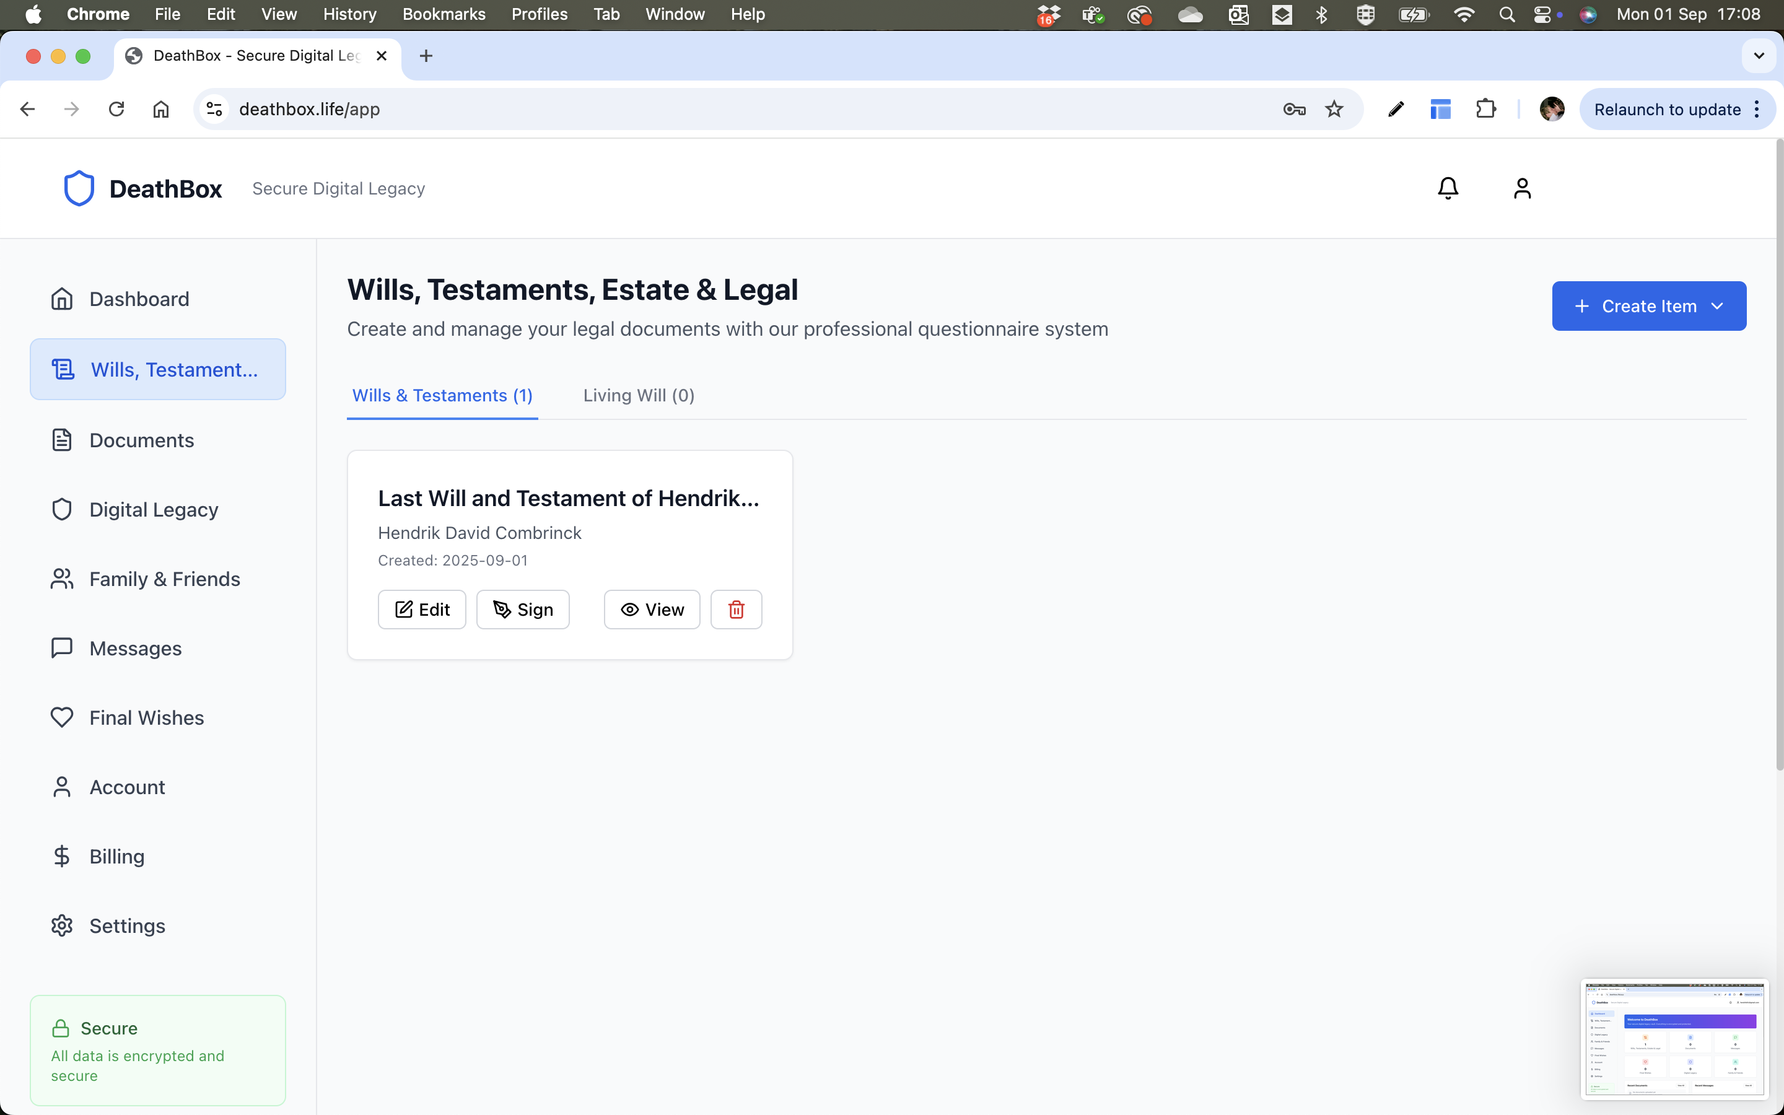Viewport: 1784px width, 1115px height.
Task: Delete the will with trash icon
Action: 736,609
